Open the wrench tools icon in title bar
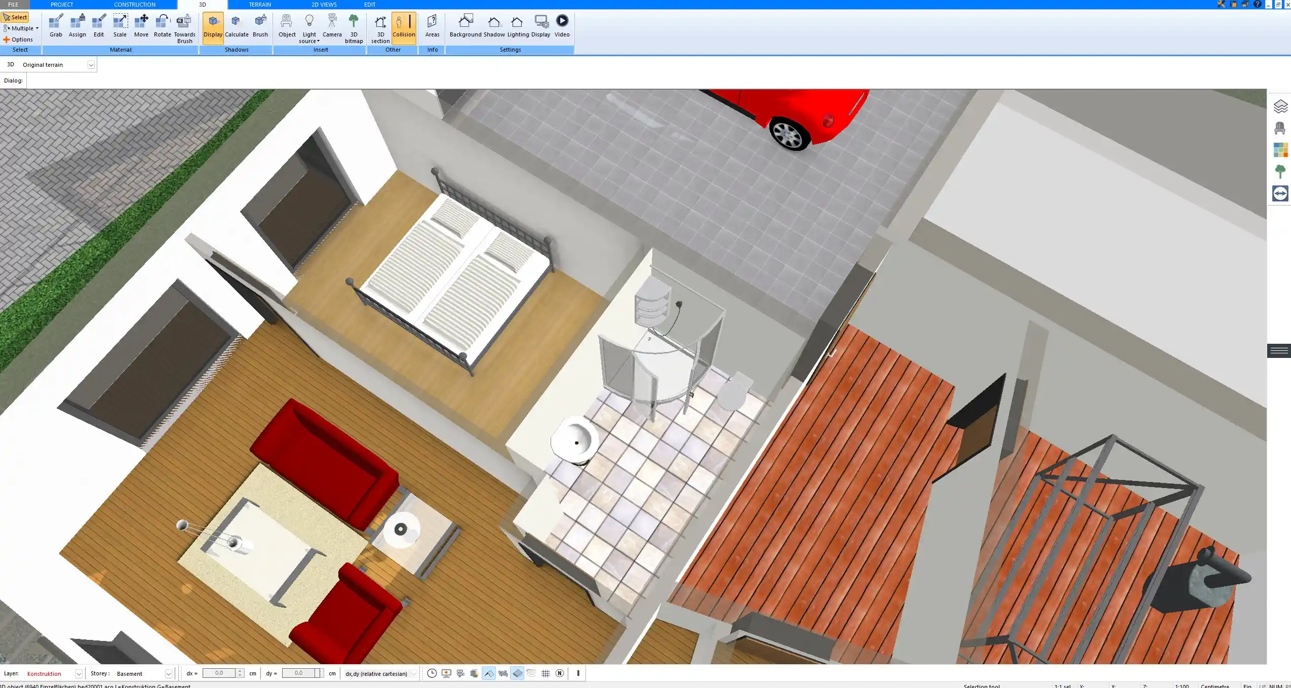 coord(1221,4)
